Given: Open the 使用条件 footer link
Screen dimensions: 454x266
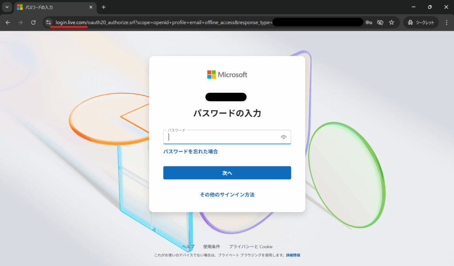Looking at the screenshot, I should coord(211,246).
